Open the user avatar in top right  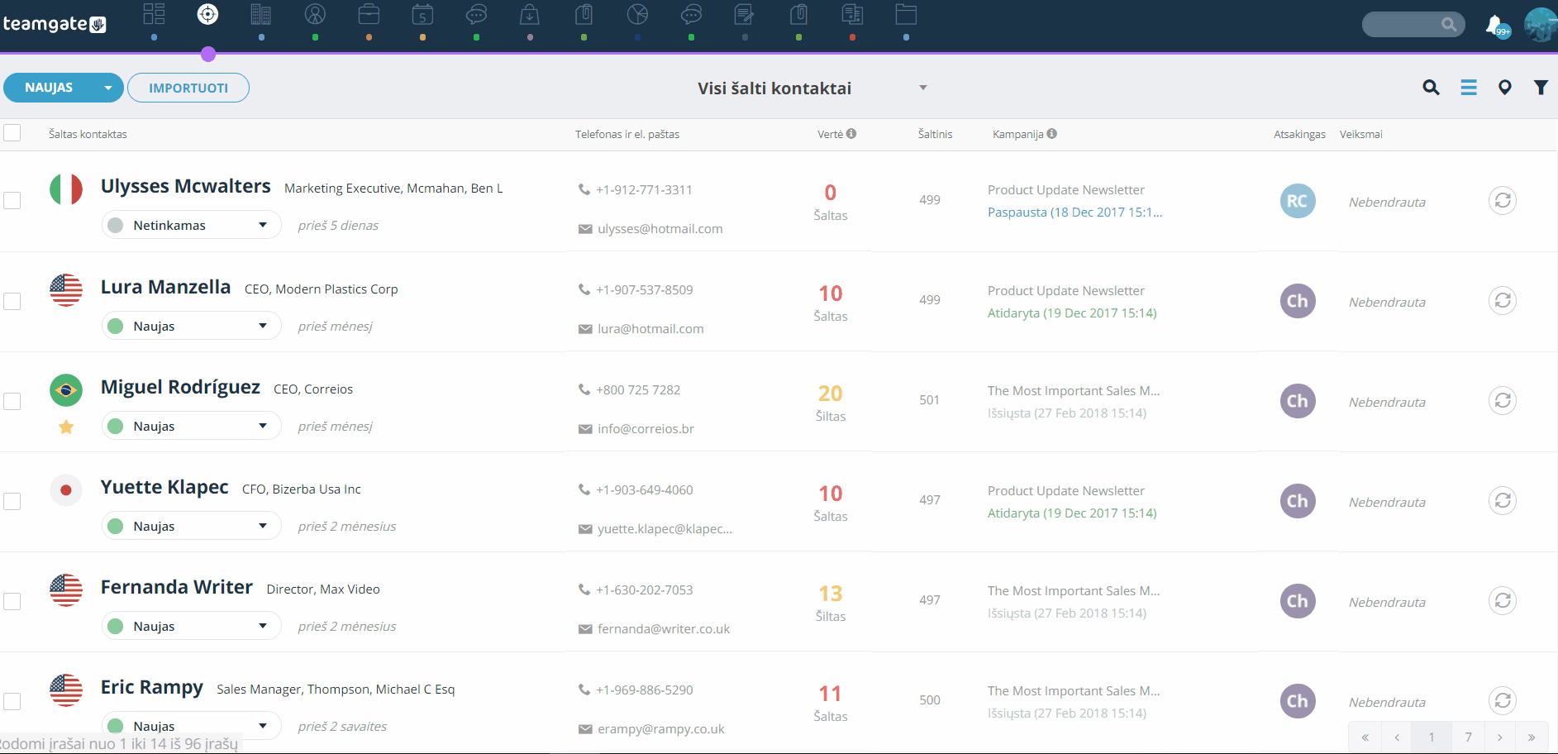[1541, 25]
